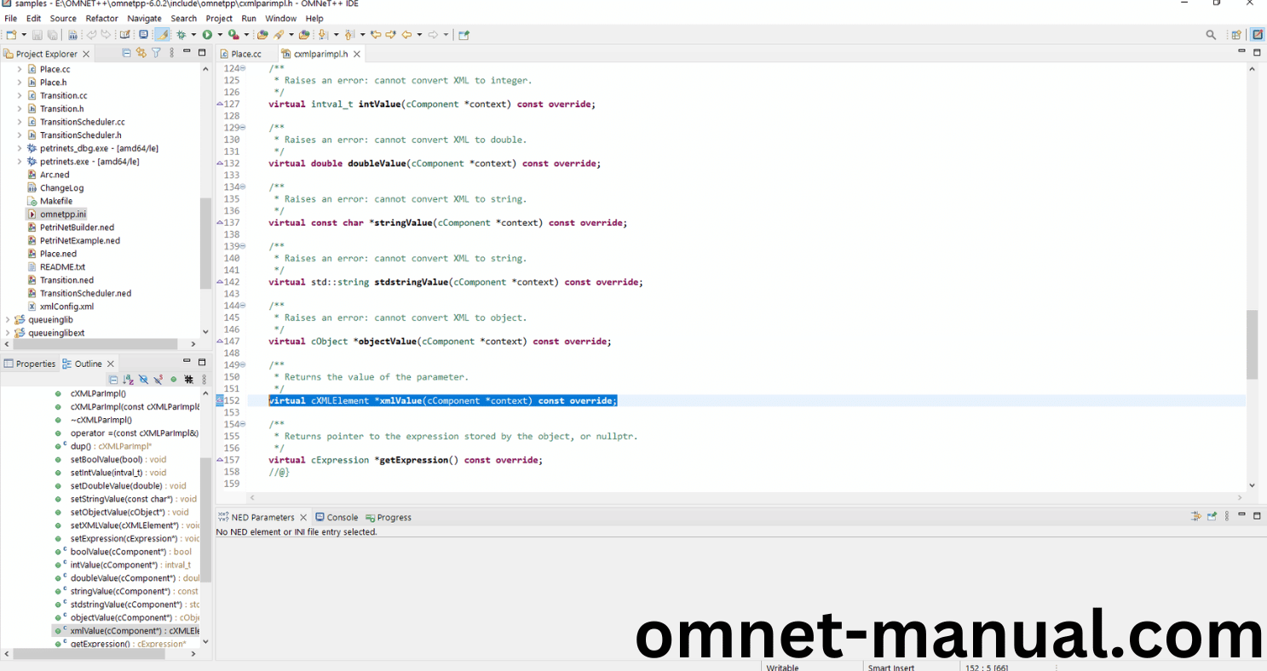The width and height of the screenshot is (1267, 671).
Task: Click the green Run button in toolbar
Action: coord(206,35)
